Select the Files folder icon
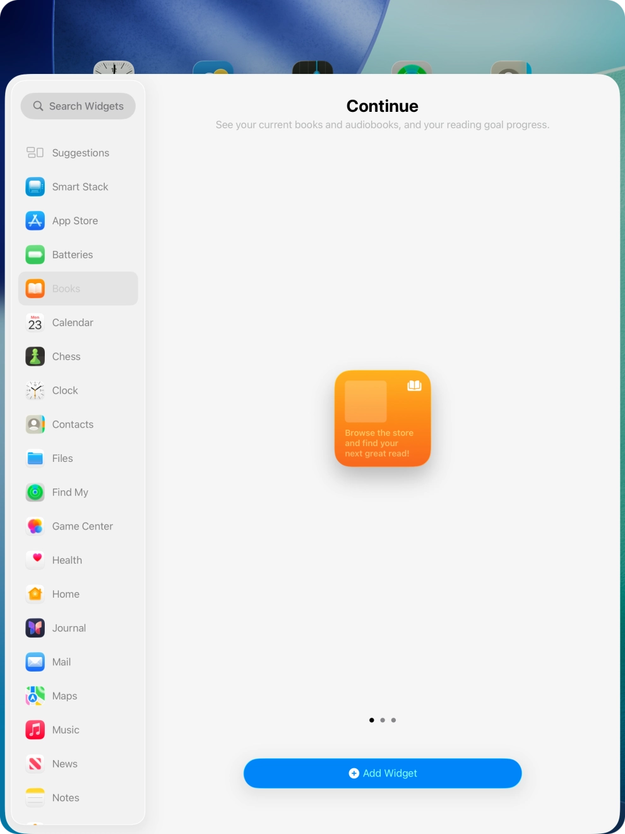This screenshot has width=625, height=834. tap(35, 459)
